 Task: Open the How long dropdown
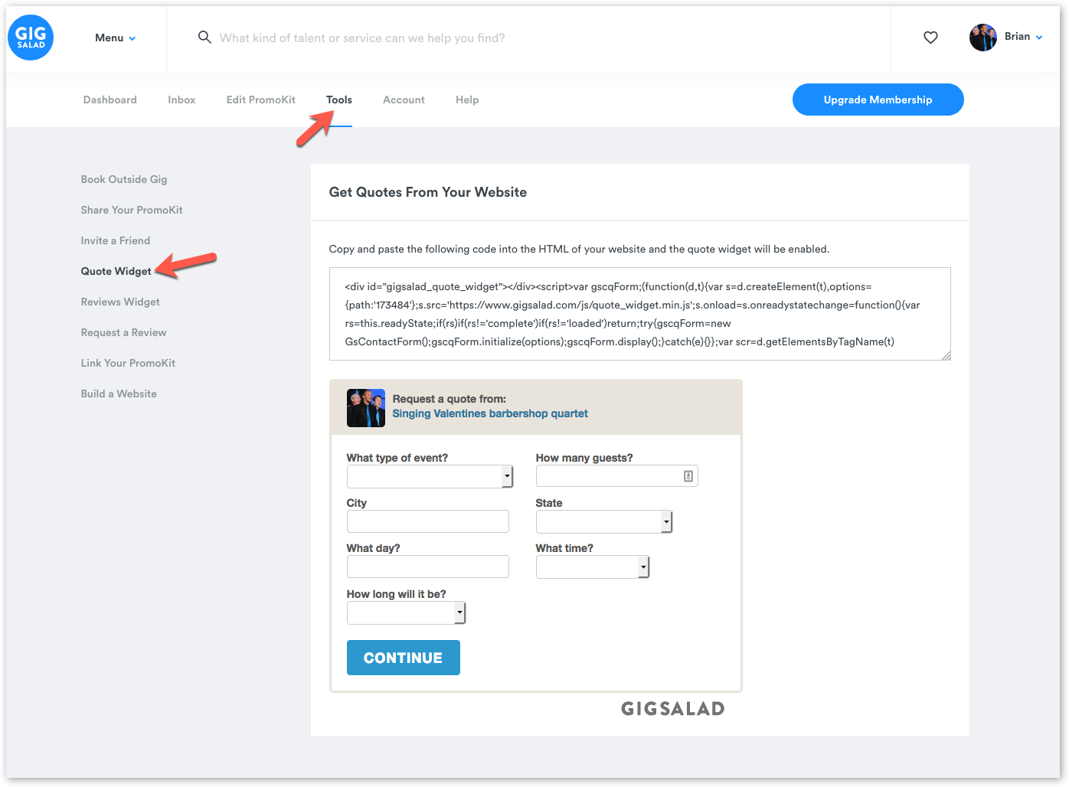pos(406,612)
